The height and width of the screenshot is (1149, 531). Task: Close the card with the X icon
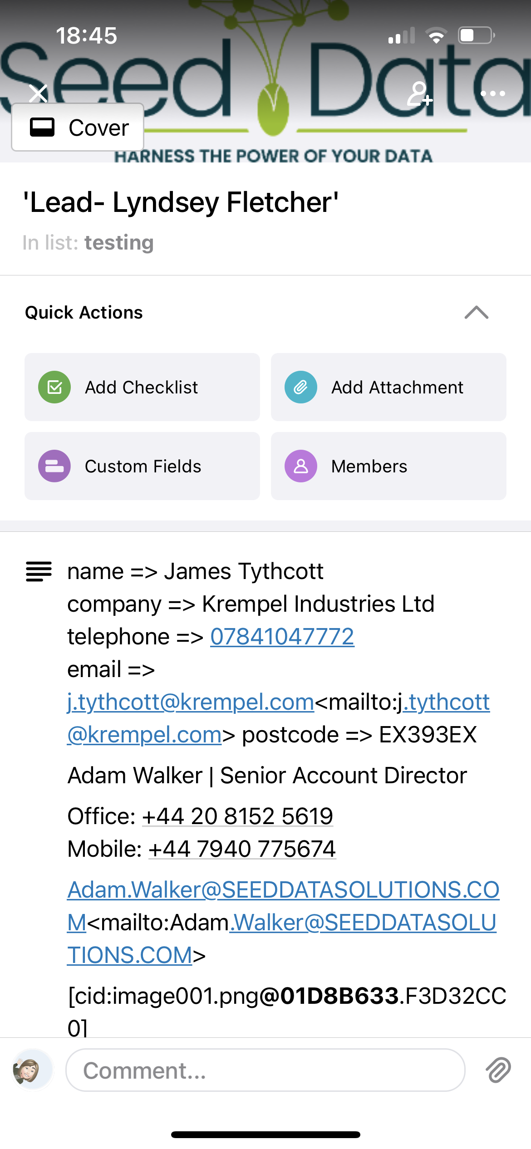pos(38,93)
